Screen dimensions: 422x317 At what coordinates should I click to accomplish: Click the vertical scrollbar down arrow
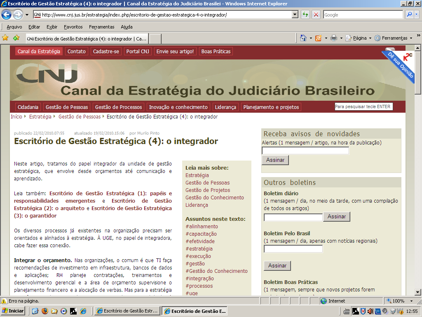pyautogui.click(x=418, y=293)
